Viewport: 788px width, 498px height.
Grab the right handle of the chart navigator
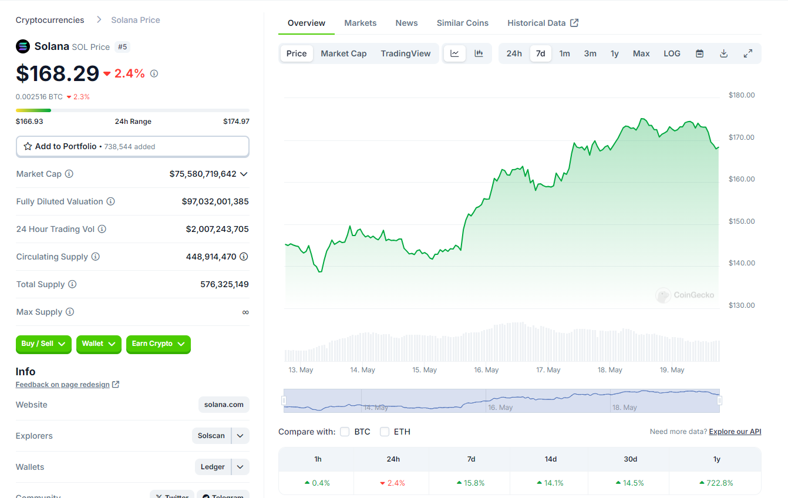(720, 401)
